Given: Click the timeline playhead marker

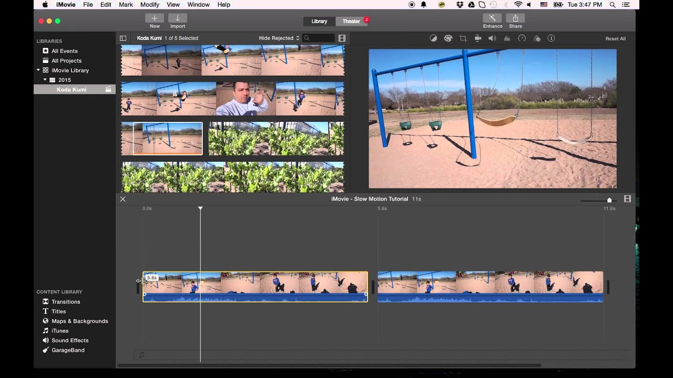Looking at the screenshot, I should point(200,208).
